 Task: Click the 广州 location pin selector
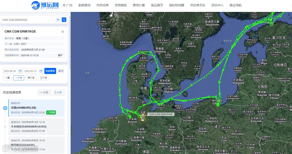coord(67,5)
